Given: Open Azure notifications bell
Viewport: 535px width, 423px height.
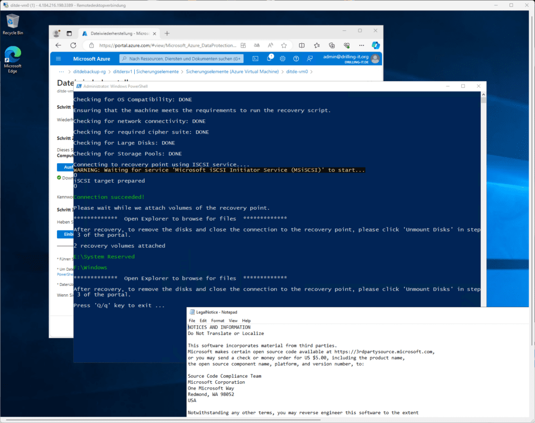Looking at the screenshot, I should pos(269,58).
